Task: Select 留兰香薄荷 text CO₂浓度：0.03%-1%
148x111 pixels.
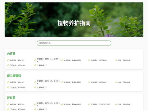Action: pos(18,87)
